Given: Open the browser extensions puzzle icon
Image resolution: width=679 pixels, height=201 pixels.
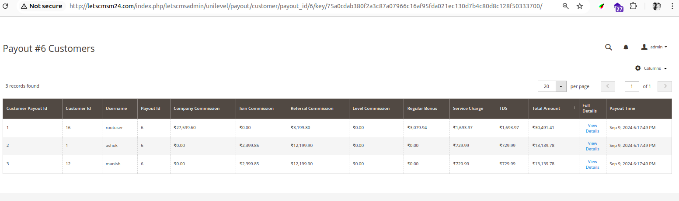Looking at the screenshot, I should click(633, 7).
